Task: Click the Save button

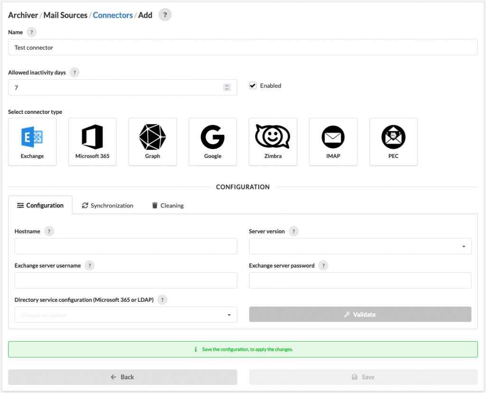Action: point(363,377)
